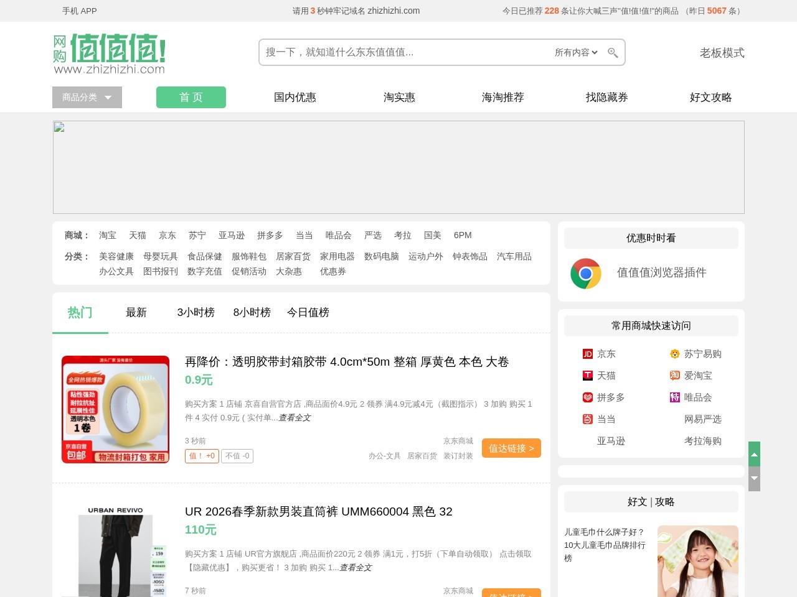This screenshot has width=797, height=597.
Task: Open the 商品分类 category dropdown
Action: point(87,97)
